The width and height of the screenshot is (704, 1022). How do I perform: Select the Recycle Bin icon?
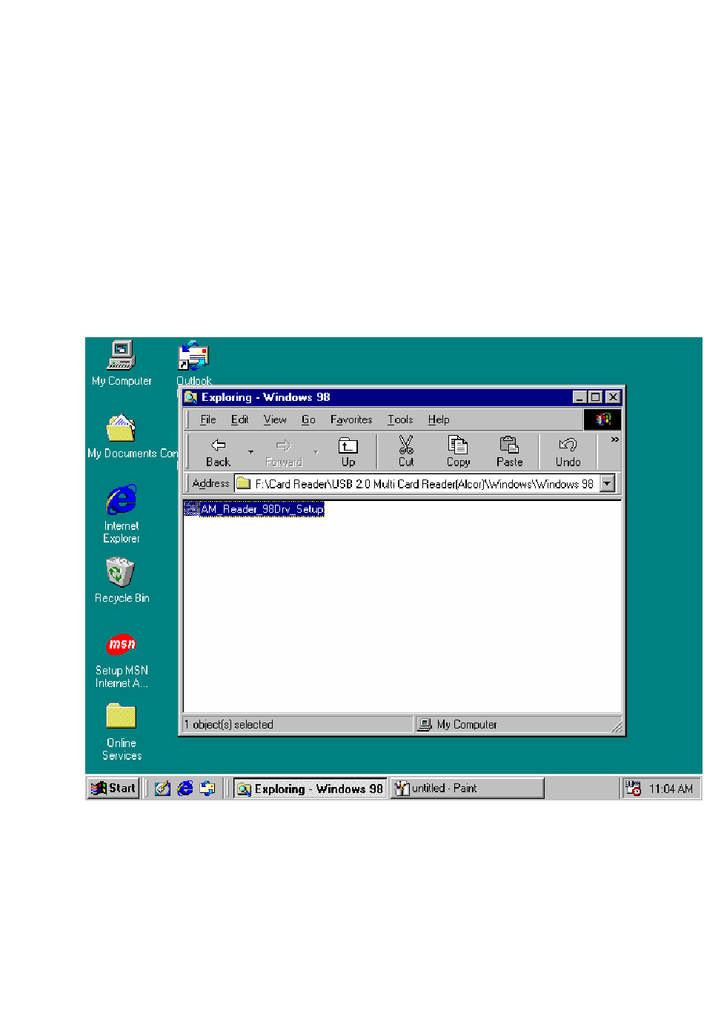click(122, 580)
